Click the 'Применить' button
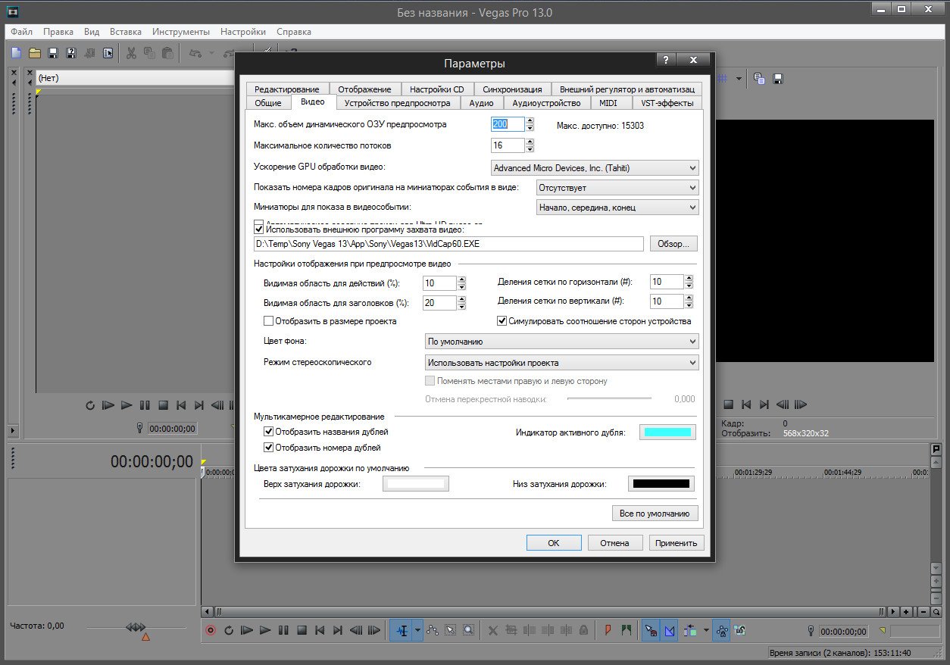The width and height of the screenshot is (950, 665). point(677,543)
